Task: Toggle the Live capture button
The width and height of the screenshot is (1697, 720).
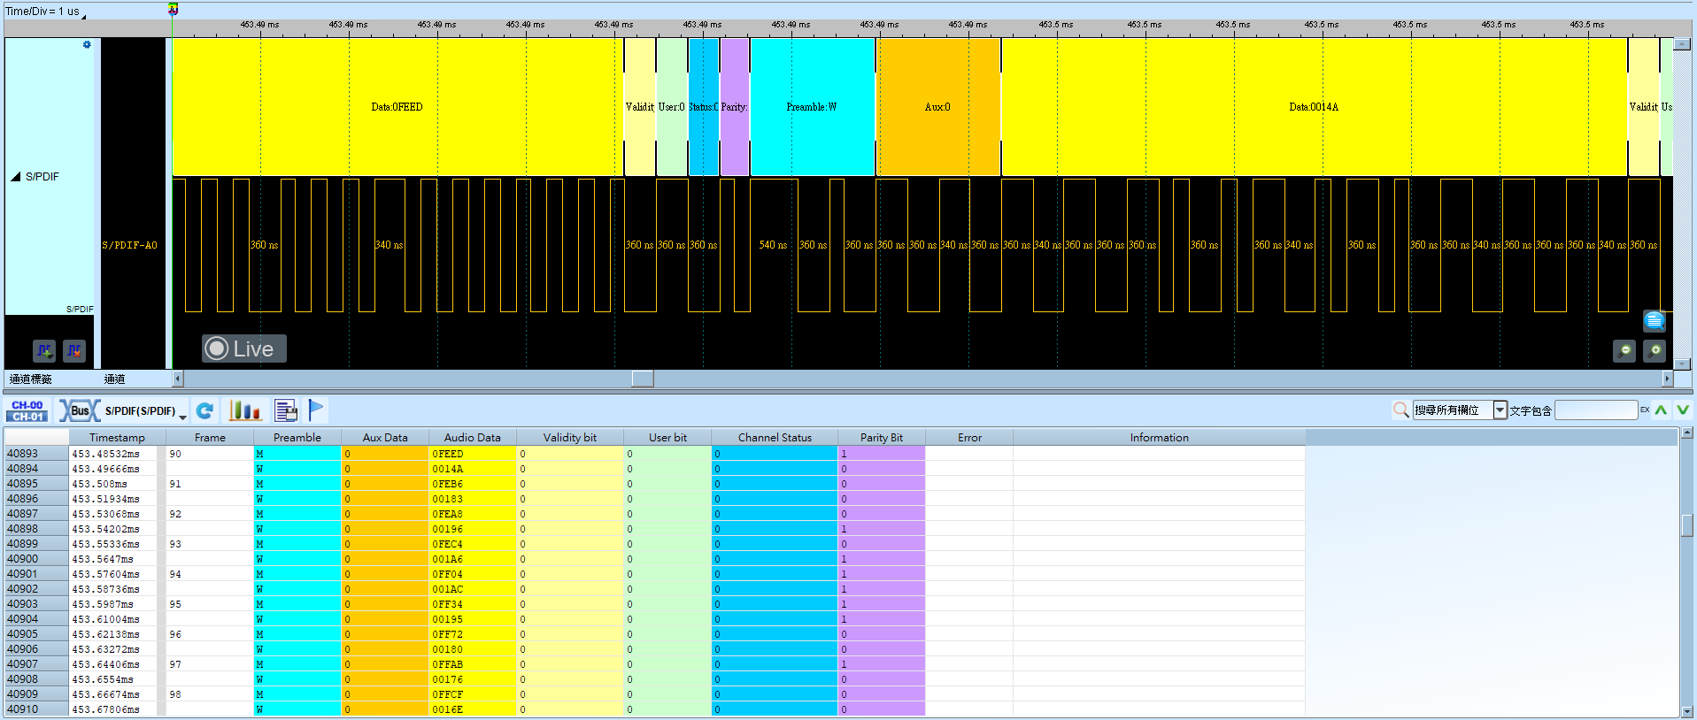Action: [243, 349]
